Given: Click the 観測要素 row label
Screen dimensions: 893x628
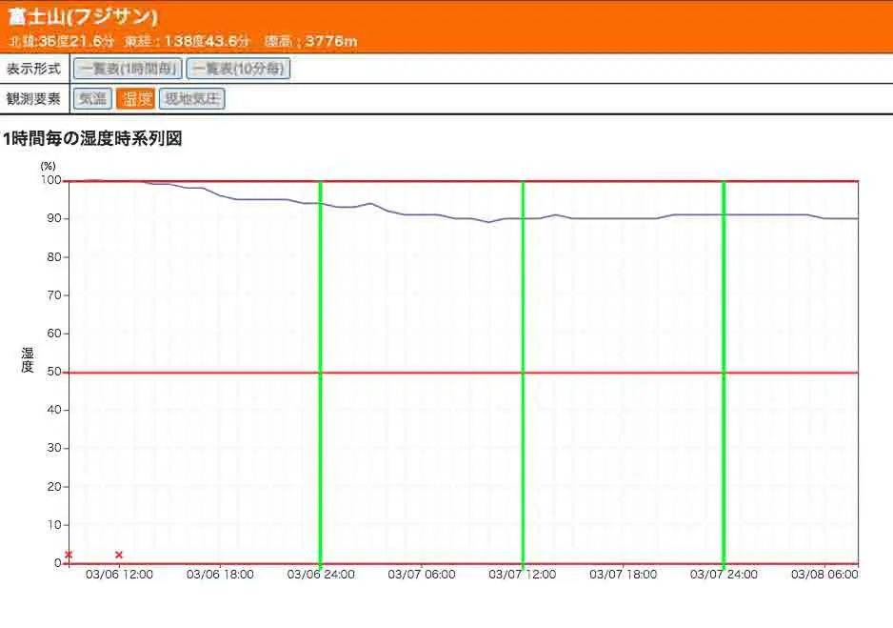Looking at the screenshot, I should (x=33, y=98).
